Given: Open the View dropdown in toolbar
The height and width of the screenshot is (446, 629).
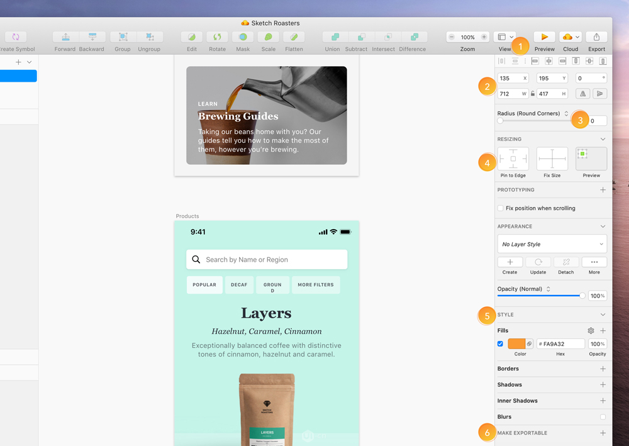Looking at the screenshot, I should [x=504, y=37].
